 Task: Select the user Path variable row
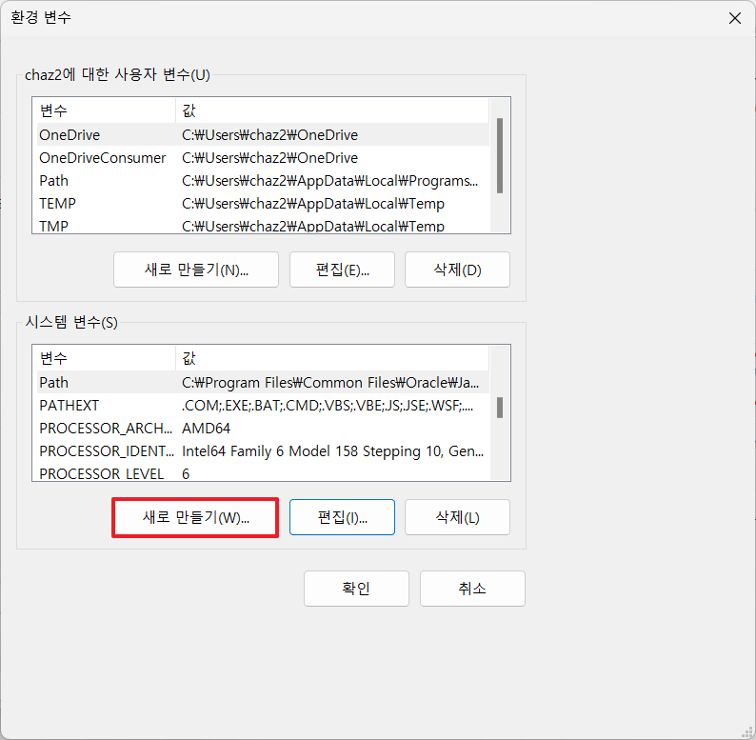tap(263, 180)
